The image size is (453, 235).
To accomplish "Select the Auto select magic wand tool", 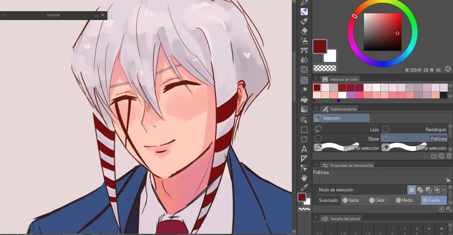I will click(304, 90).
